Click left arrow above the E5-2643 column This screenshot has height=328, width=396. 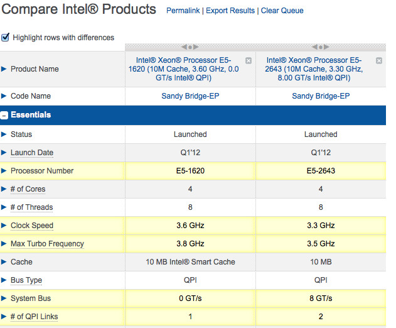pyautogui.click(x=316, y=47)
